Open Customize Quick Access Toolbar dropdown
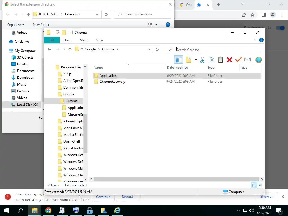 click(x=69, y=33)
